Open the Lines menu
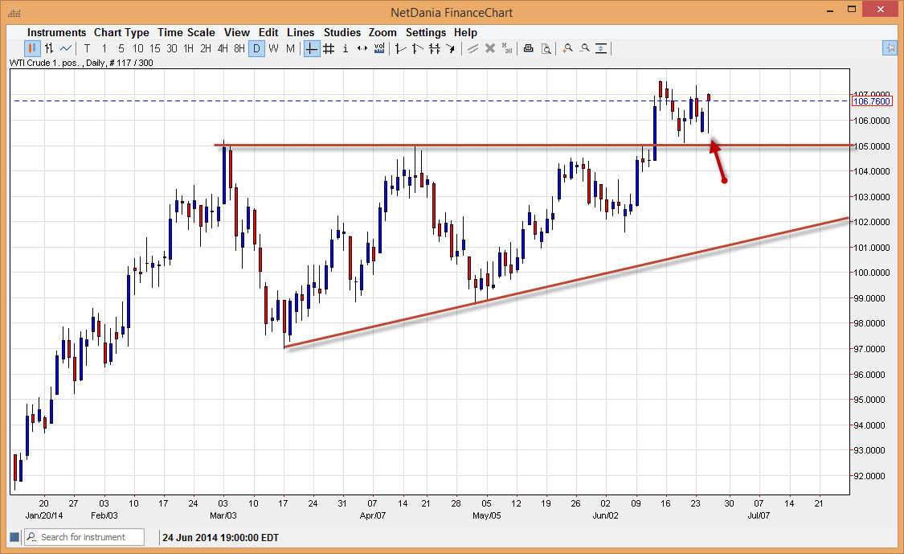Image resolution: width=904 pixels, height=554 pixels. click(301, 32)
